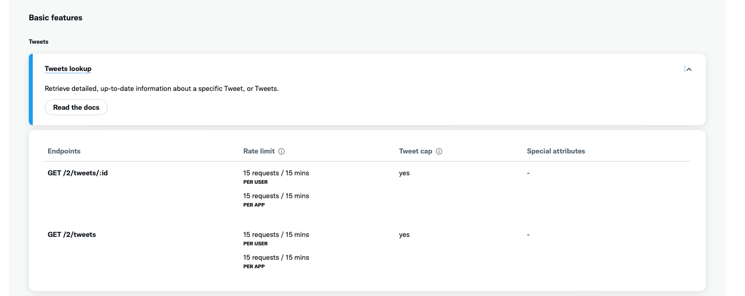Image resolution: width=745 pixels, height=296 pixels.
Task: Click the Special attributes column header
Action: 556,151
